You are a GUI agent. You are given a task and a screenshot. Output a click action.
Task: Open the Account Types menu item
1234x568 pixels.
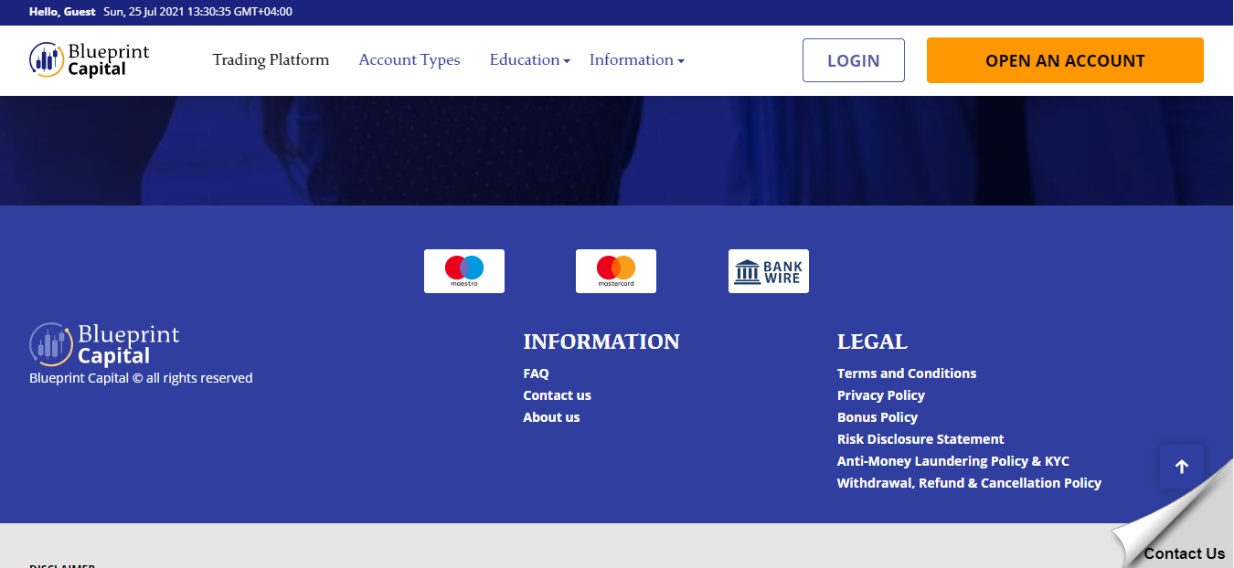(x=410, y=59)
